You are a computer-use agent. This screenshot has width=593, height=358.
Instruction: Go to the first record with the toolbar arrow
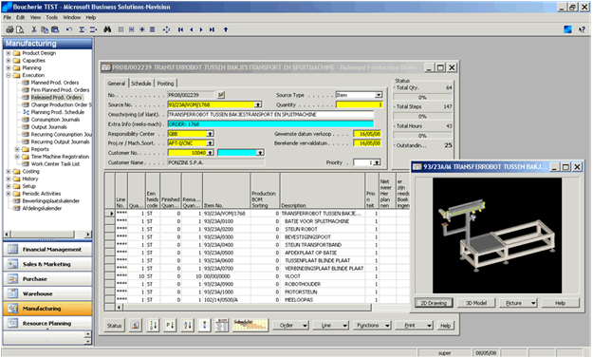pyautogui.click(x=181, y=29)
